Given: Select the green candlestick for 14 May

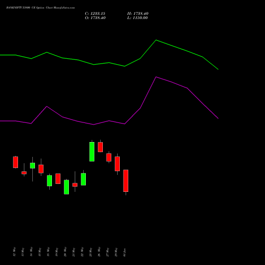Looking at the screenshot, I should pyautogui.click(x=32, y=165).
